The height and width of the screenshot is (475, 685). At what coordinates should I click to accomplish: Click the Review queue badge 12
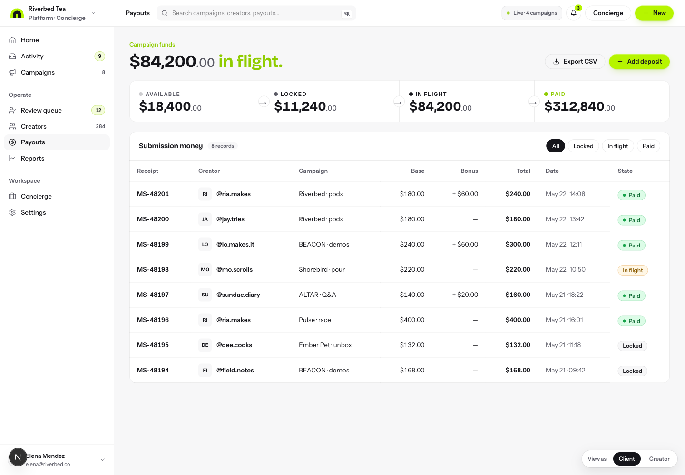point(98,110)
